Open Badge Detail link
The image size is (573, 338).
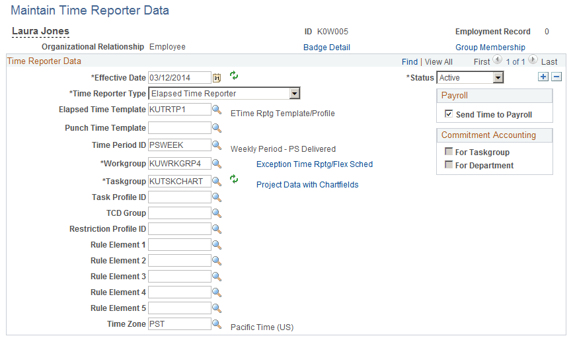326,48
